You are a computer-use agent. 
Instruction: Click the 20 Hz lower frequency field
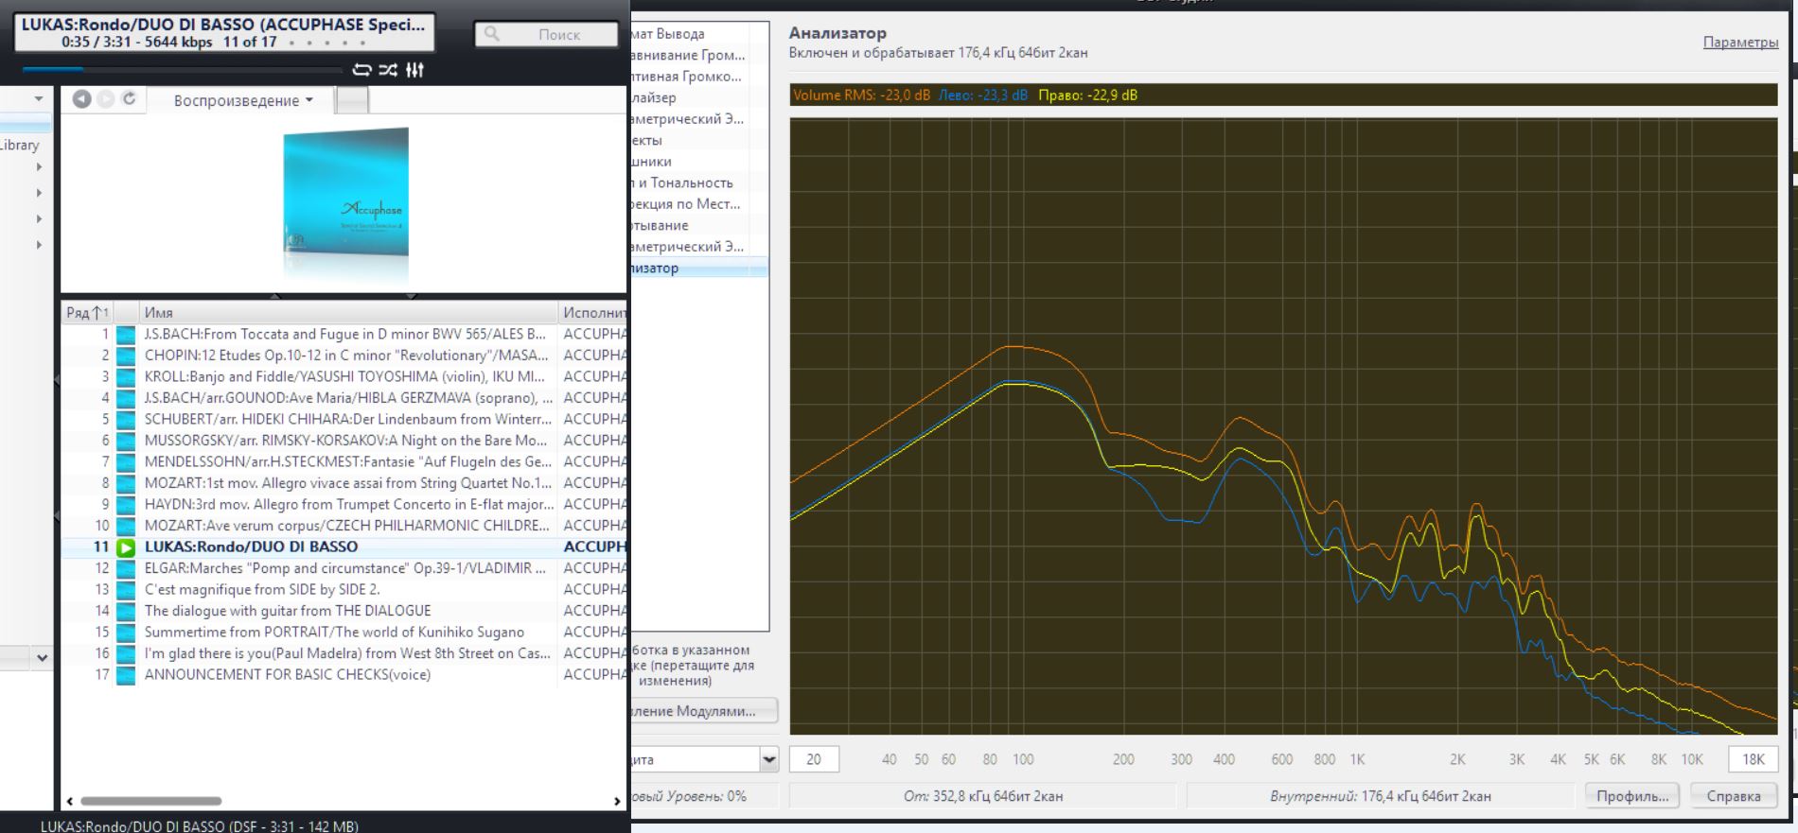(x=814, y=759)
